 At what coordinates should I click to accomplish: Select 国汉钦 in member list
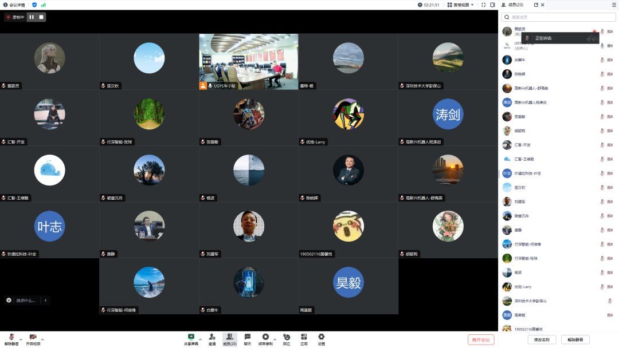point(558,188)
